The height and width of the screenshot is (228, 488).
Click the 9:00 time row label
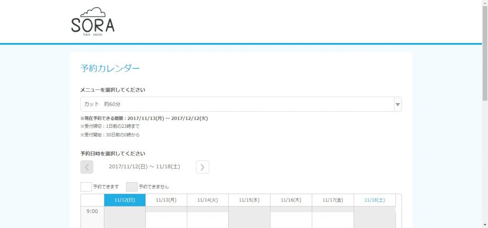click(92, 211)
